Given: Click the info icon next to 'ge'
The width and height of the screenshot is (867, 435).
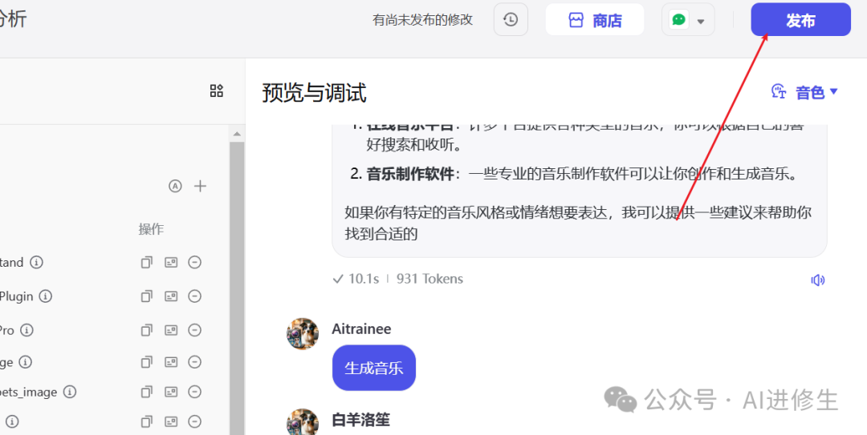Looking at the screenshot, I should point(26,362).
